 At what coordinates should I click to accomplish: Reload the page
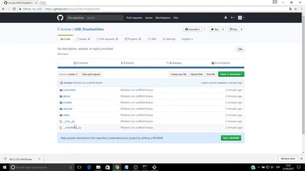14,9
